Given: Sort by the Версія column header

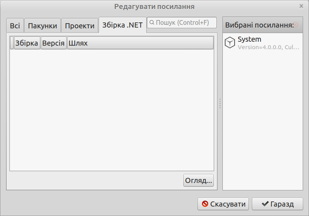Looking at the screenshot, I should point(54,43).
